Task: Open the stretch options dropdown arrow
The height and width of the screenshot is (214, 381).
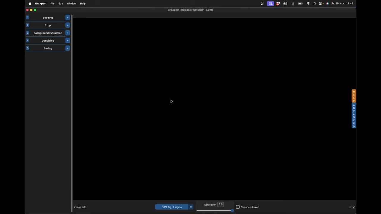Action: [191, 207]
